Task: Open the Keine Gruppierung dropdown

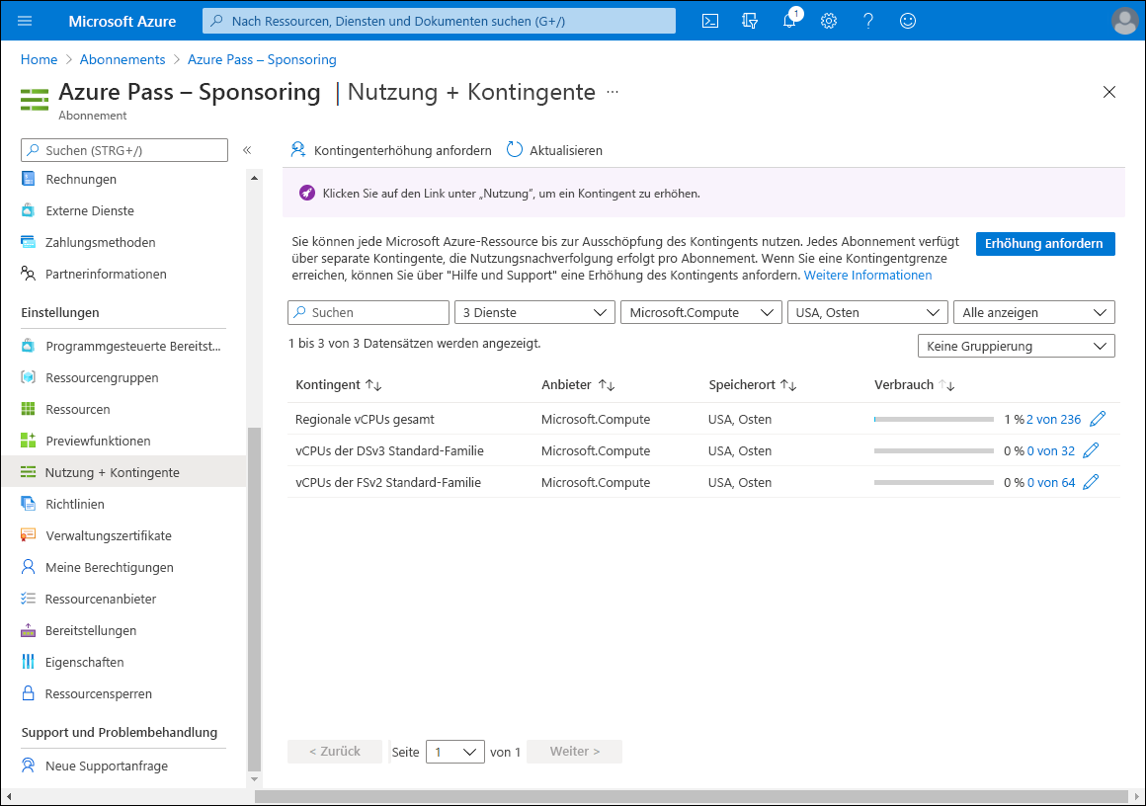Action: [1016, 346]
